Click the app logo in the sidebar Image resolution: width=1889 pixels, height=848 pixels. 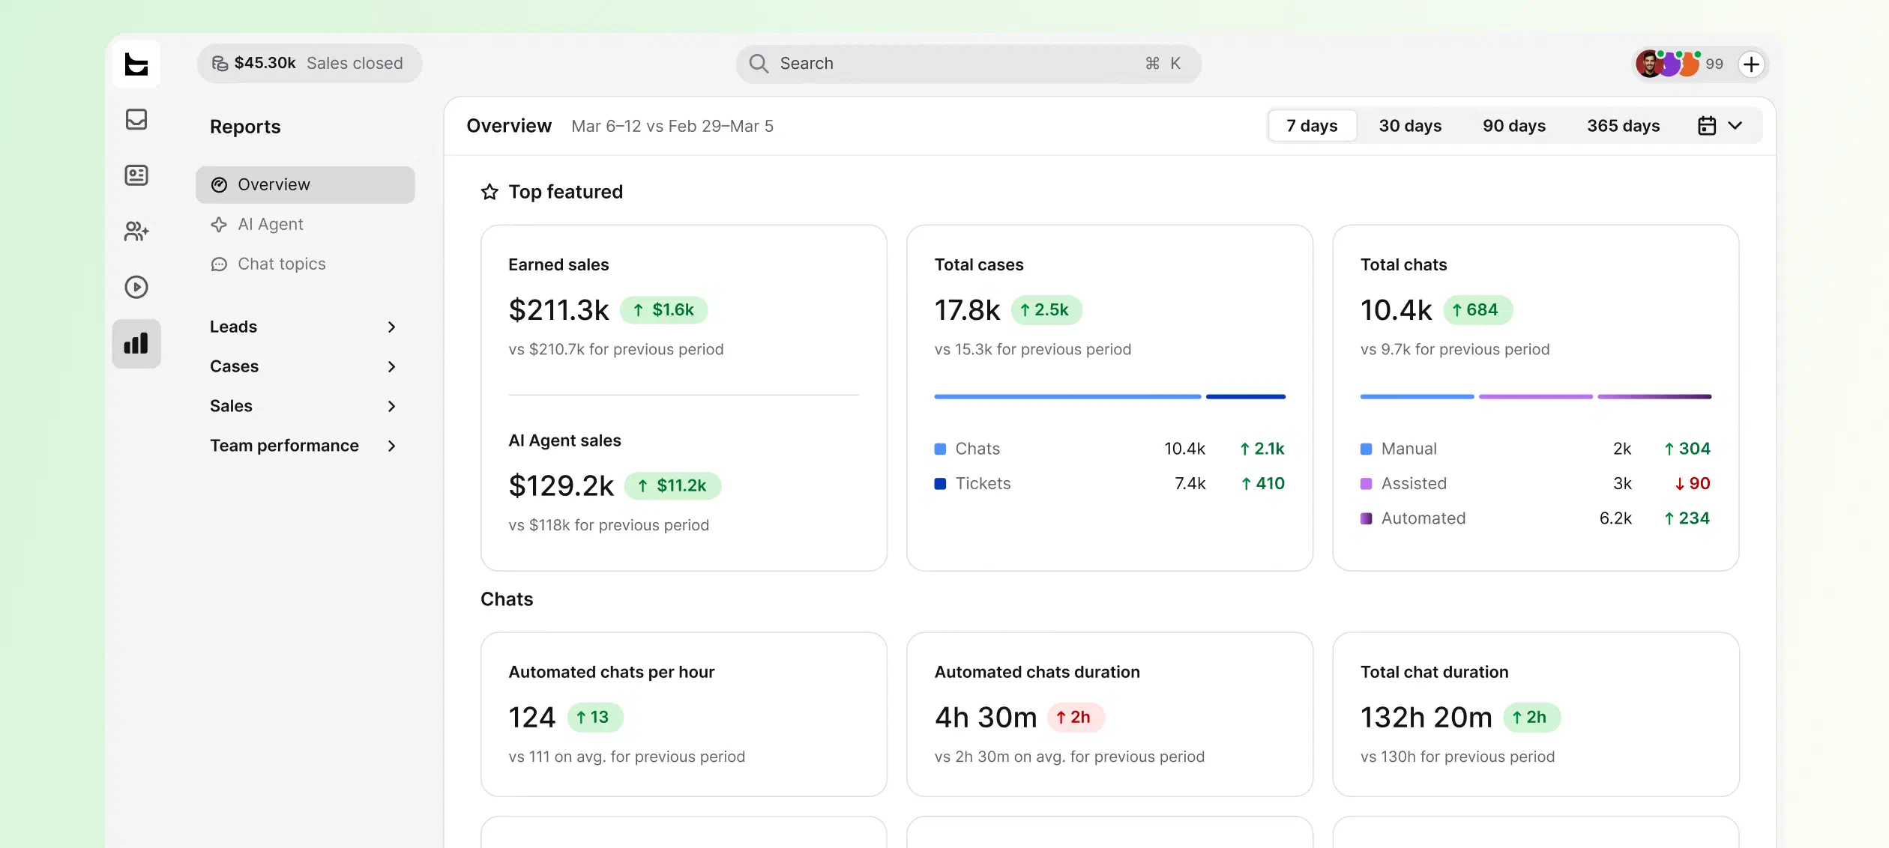coord(136,64)
